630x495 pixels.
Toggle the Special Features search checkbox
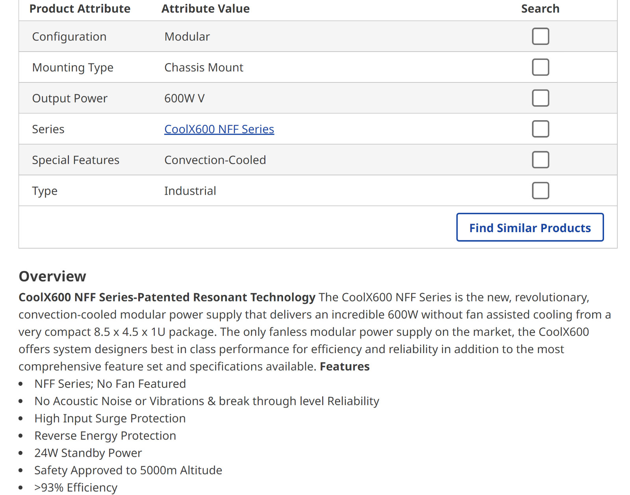pos(540,160)
